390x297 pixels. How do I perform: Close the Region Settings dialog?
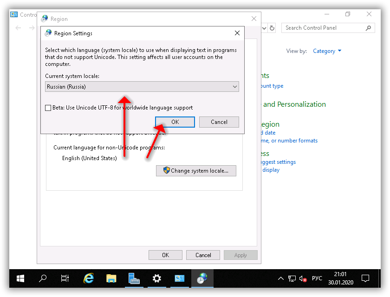pyautogui.click(x=237, y=33)
